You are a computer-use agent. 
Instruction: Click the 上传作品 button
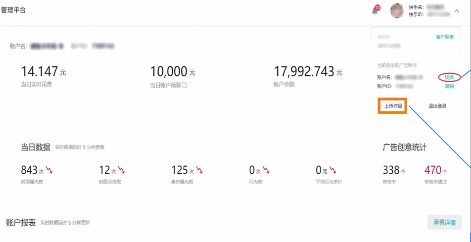point(393,106)
